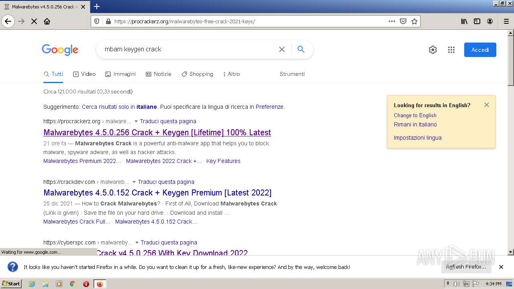
Task: Open Strumenti search tools
Action: (292, 74)
